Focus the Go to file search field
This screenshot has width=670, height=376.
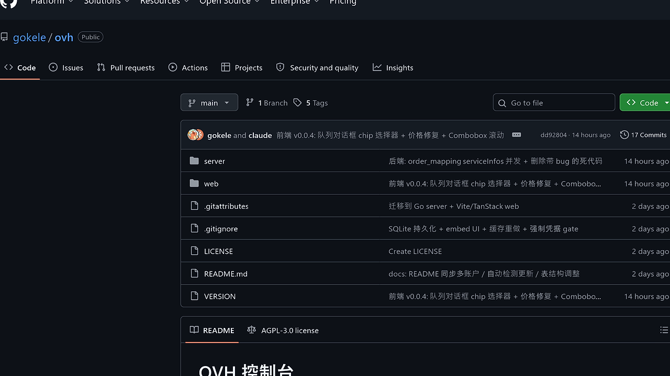554,102
